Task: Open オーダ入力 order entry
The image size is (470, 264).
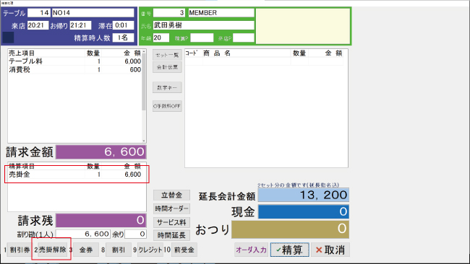Action: point(251,250)
